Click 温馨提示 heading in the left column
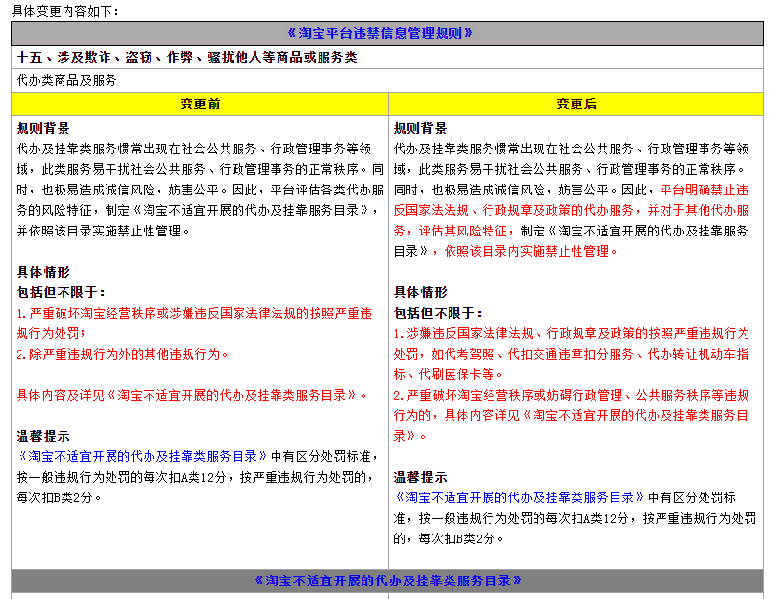 click(x=43, y=436)
